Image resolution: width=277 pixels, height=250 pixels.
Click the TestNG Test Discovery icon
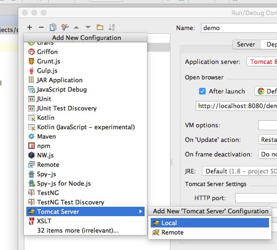tap(31, 202)
